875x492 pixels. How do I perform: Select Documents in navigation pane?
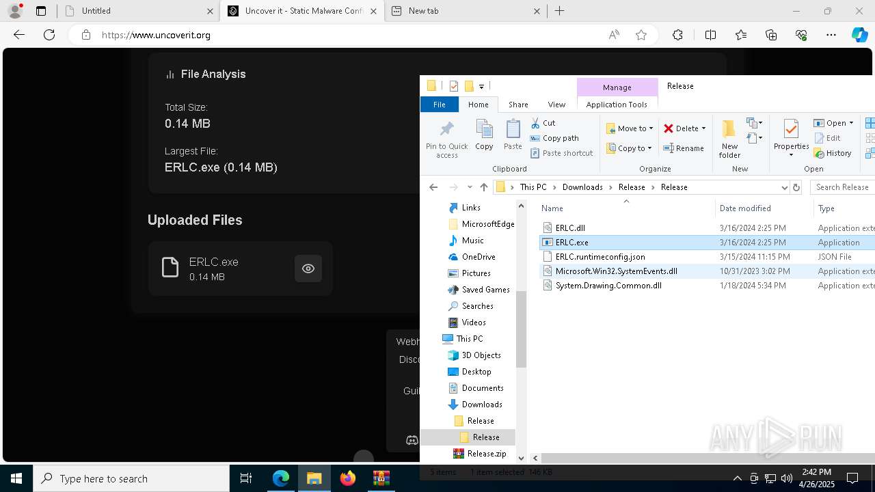tap(483, 388)
